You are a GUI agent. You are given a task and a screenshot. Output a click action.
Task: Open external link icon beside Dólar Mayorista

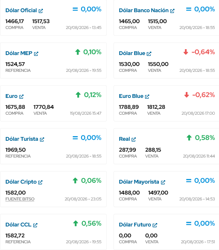pyautogui.click(x=163, y=182)
